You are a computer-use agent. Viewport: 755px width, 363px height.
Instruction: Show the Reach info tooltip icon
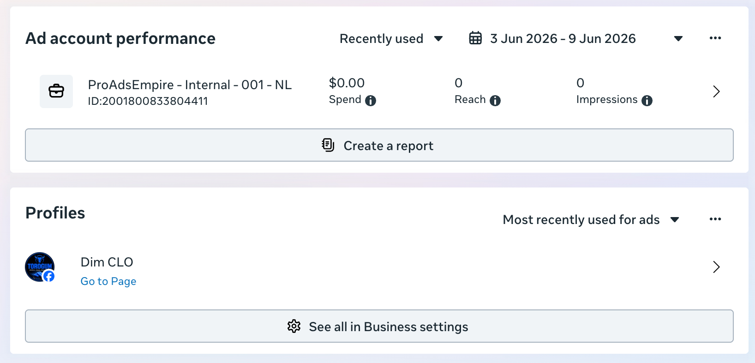[495, 101]
